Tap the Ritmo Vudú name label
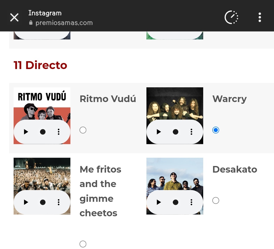This screenshot has width=274, height=249. coord(108,99)
